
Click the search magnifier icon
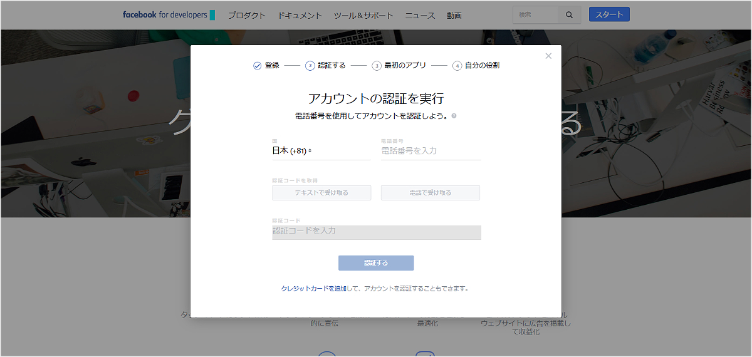click(569, 15)
